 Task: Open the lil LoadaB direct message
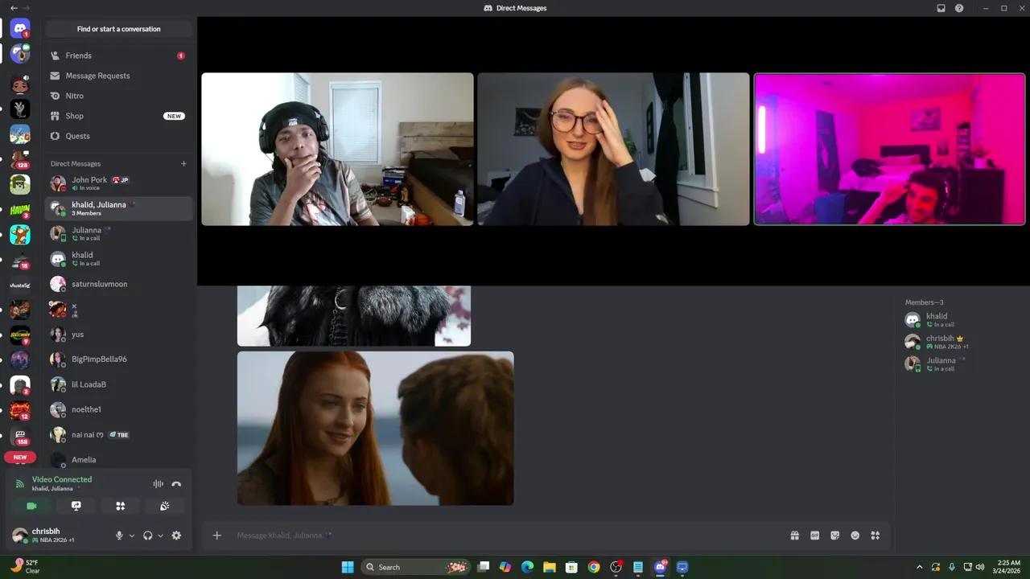tap(118, 384)
